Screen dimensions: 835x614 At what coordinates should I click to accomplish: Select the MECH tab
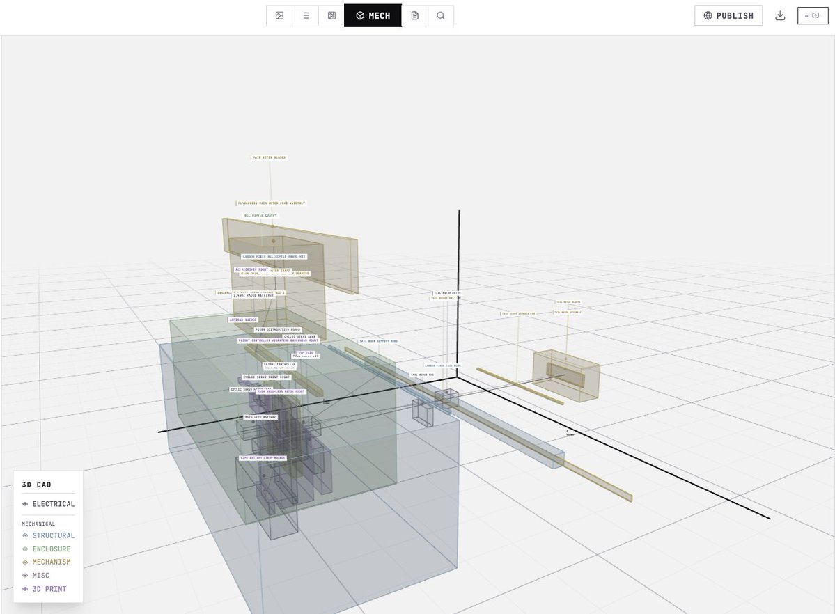tap(373, 16)
